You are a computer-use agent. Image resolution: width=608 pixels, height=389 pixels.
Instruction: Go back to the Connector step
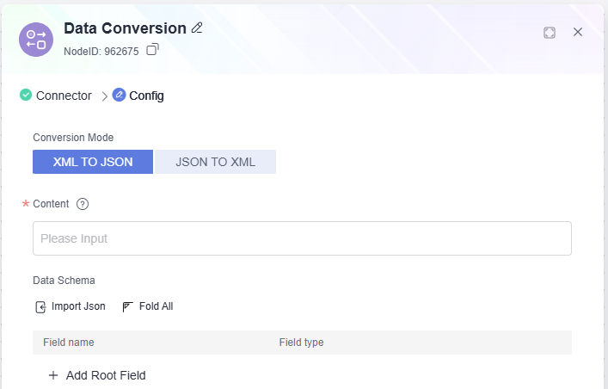(x=64, y=96)
